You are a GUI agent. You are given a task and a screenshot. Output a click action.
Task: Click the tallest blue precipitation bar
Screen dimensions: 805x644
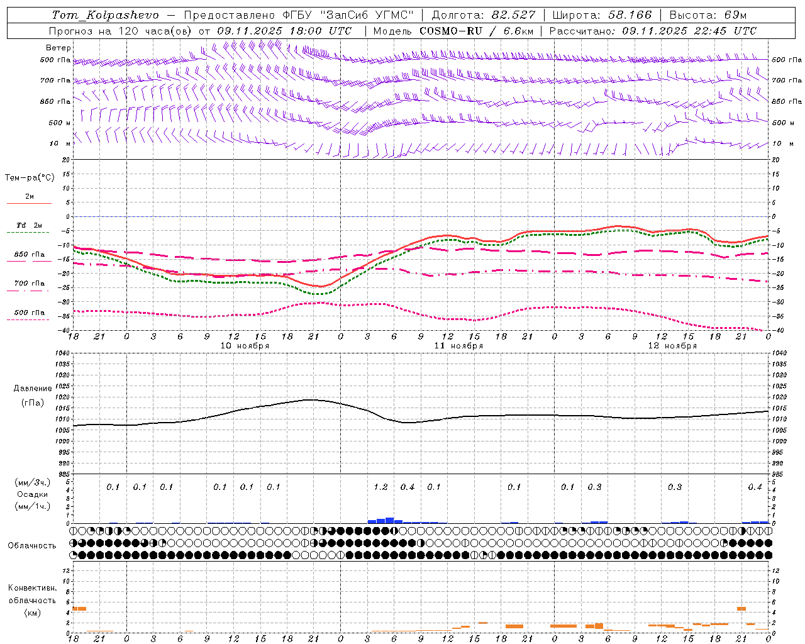(x=390, y=520)
